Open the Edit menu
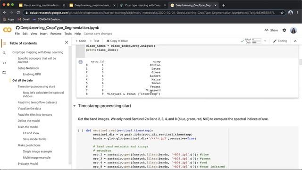This screenshot has width=302, height=170. click(x=25, y=34)
